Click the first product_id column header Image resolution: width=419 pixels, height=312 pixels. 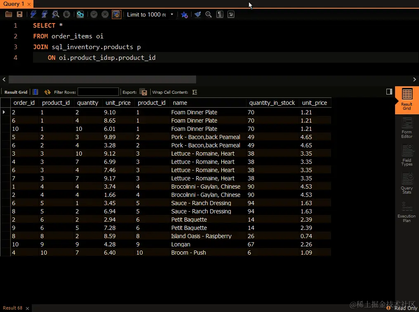coord(56,103)
